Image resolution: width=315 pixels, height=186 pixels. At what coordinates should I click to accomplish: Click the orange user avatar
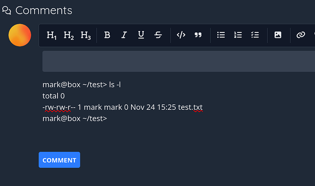[x=20, y=35]
